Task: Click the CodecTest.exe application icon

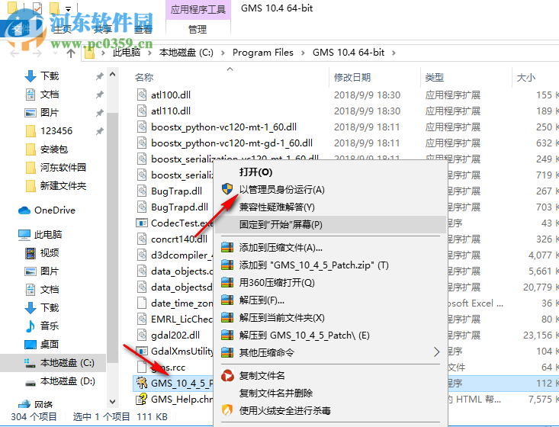Action: point(142,223)
